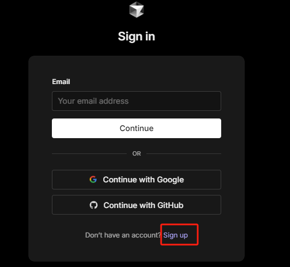The height and width of the screenshot is (267, 290).
Task: Click the Google G logo icon
Action: pos(93,179)
